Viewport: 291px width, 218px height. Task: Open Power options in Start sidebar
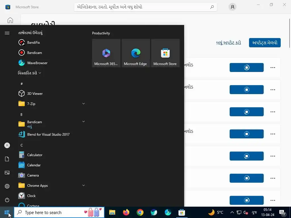7,200
